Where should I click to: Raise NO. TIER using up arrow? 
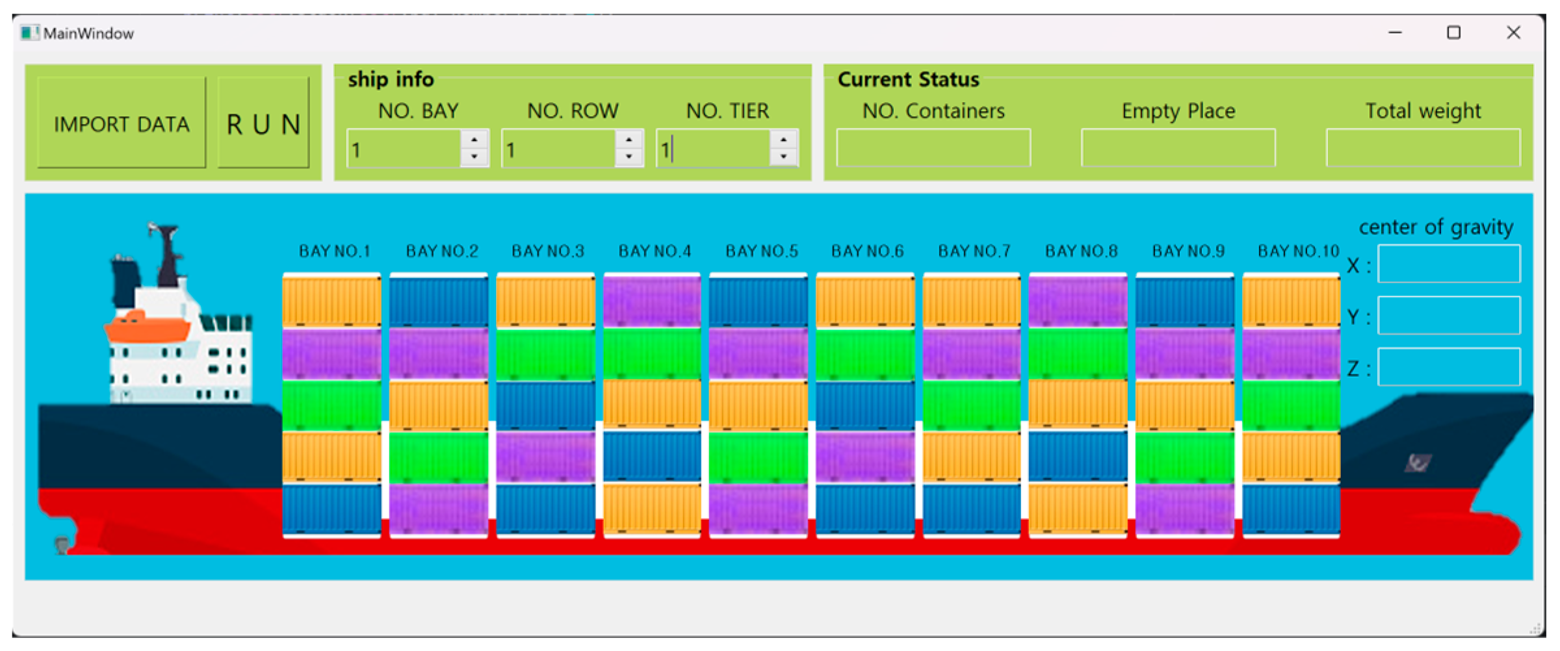783,140
